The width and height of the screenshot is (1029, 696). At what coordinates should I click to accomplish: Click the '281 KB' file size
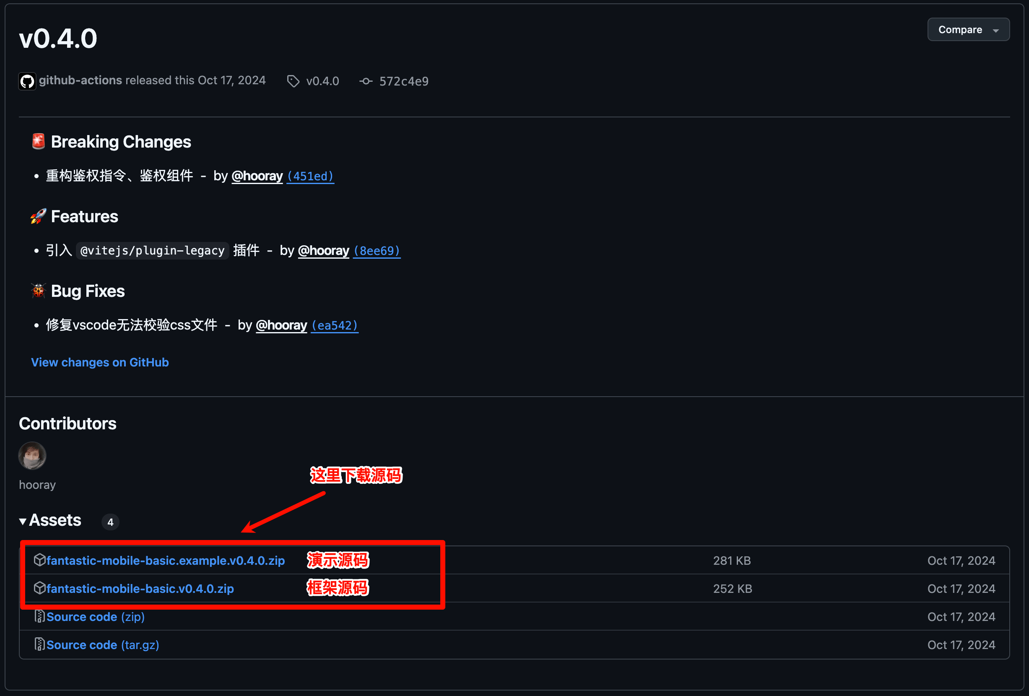click(x=732, y=561)
